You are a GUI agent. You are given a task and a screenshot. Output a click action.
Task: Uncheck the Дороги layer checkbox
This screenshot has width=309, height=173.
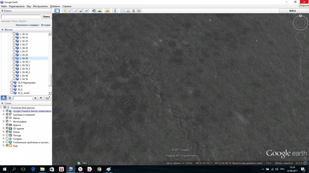pyautogui.click(x=7, y=125)
